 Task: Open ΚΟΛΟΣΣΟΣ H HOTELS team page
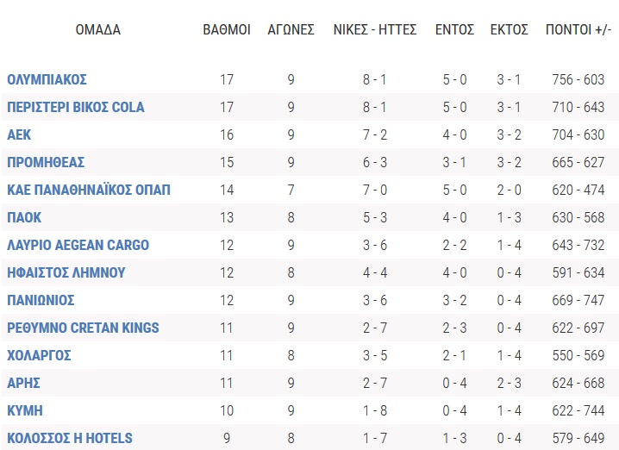click(70, 438)
